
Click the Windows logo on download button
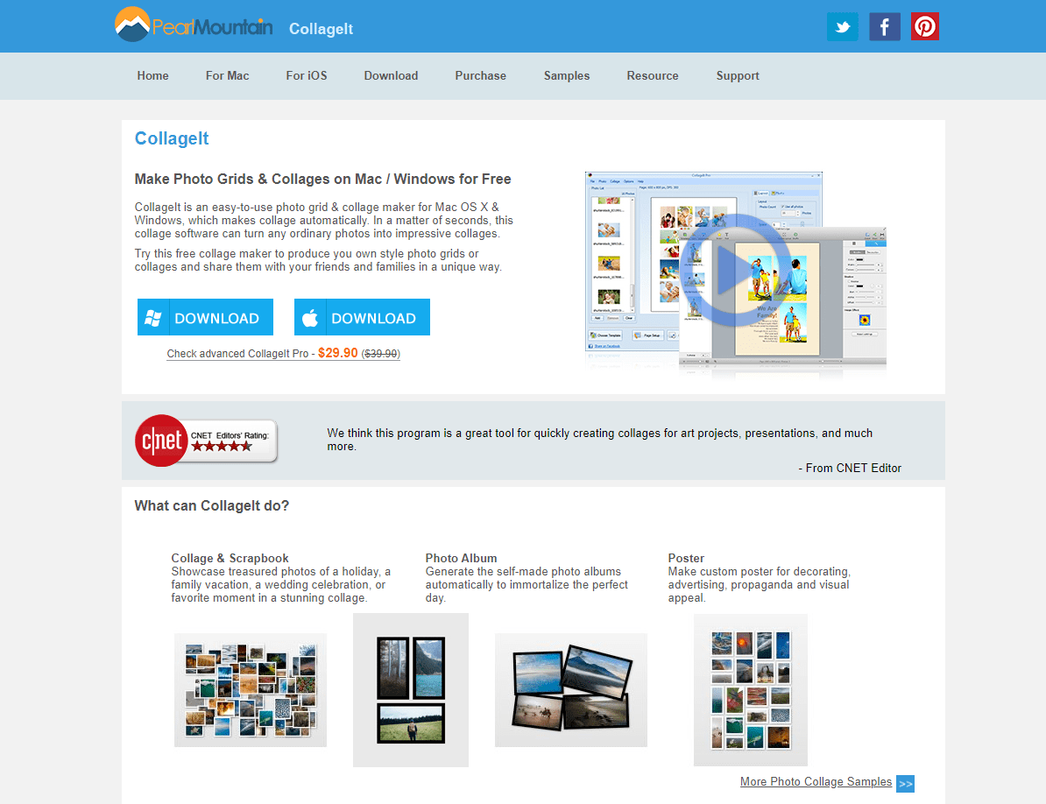(x=153, y=317)
